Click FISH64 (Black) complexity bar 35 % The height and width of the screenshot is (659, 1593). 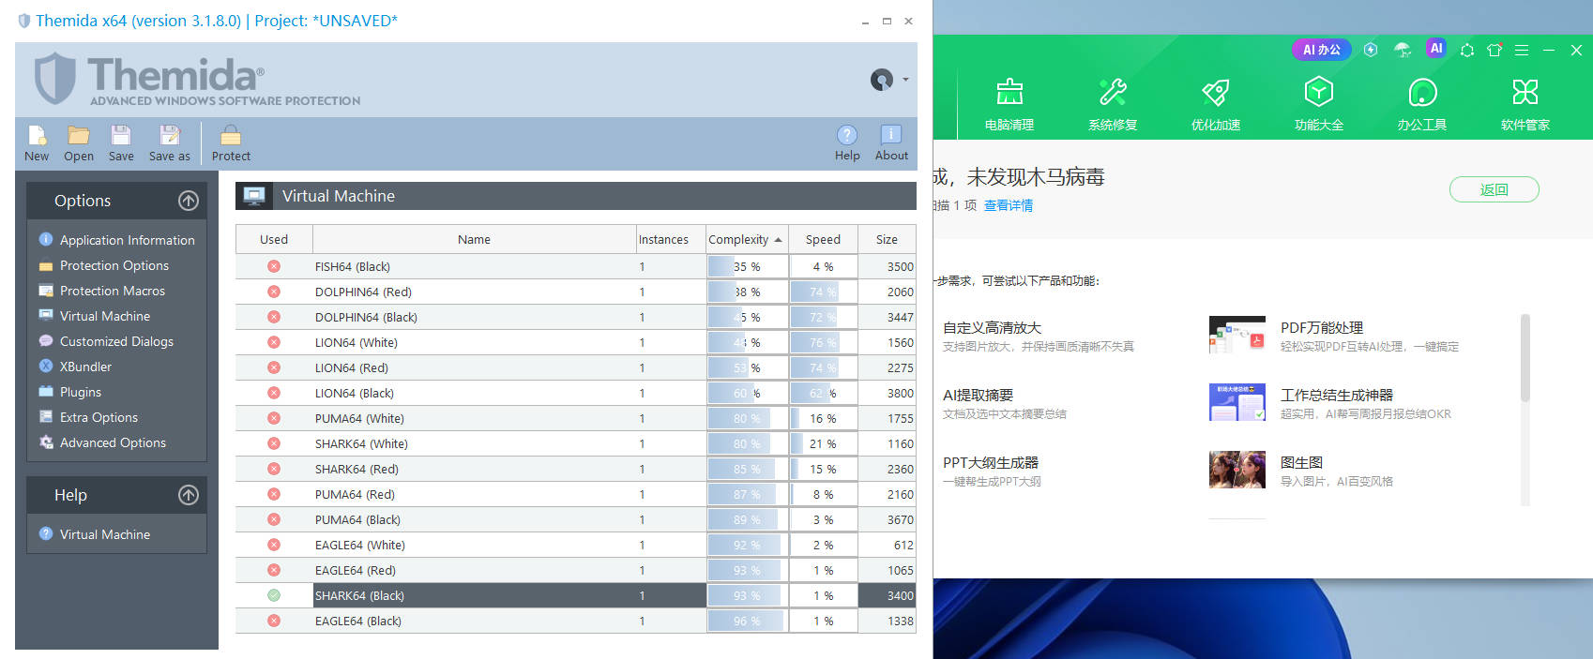tap(747, 266)
